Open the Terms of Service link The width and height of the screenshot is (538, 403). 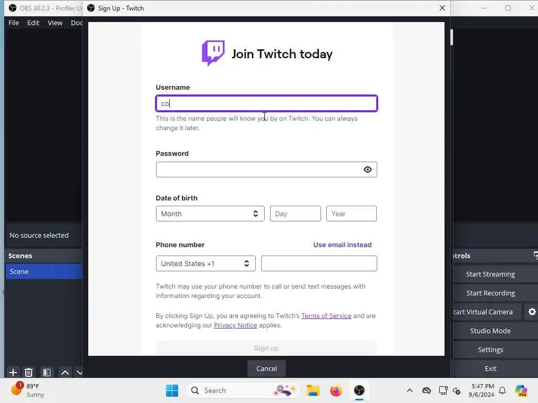tap(326, 315)
